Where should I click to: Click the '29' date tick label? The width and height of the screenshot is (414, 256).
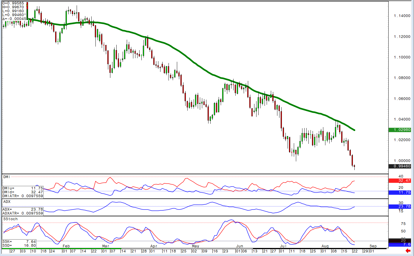point(365,251)
